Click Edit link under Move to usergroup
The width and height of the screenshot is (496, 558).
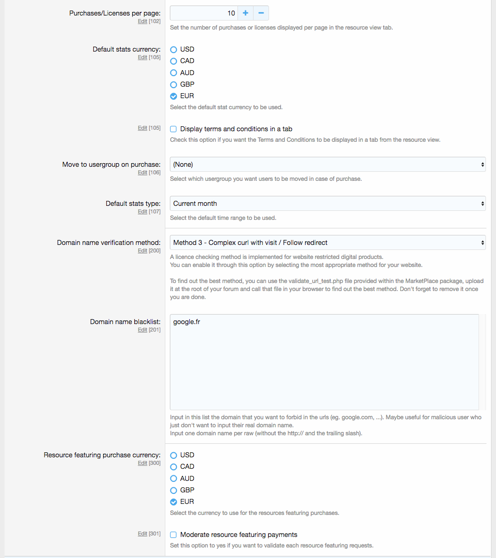point(142,173)
